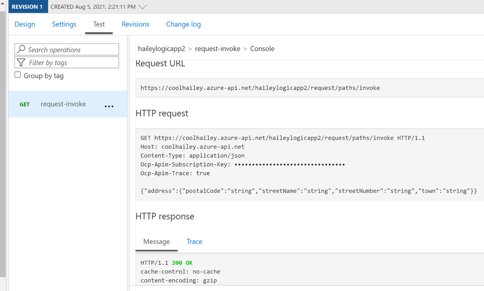
Task: Open the request-invoke ellipsis menu
Action: click(109, 106)
